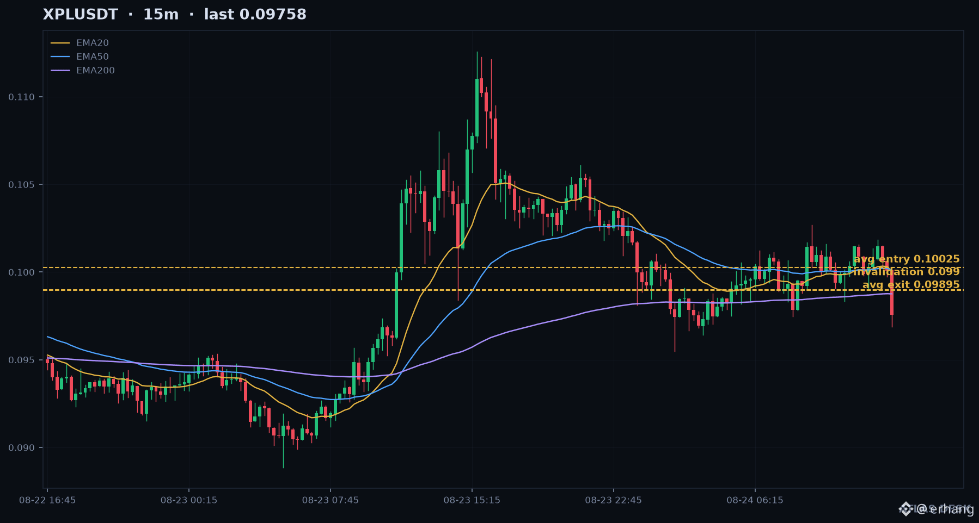
Task: Select the 15m timeframe text in the title
Action: pos(161,15)
